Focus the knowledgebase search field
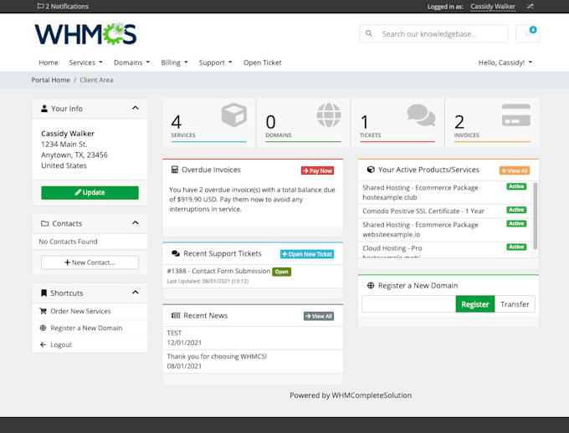This screenshot has width=569, height=433. pyautogui.click(x=434, y=33)
